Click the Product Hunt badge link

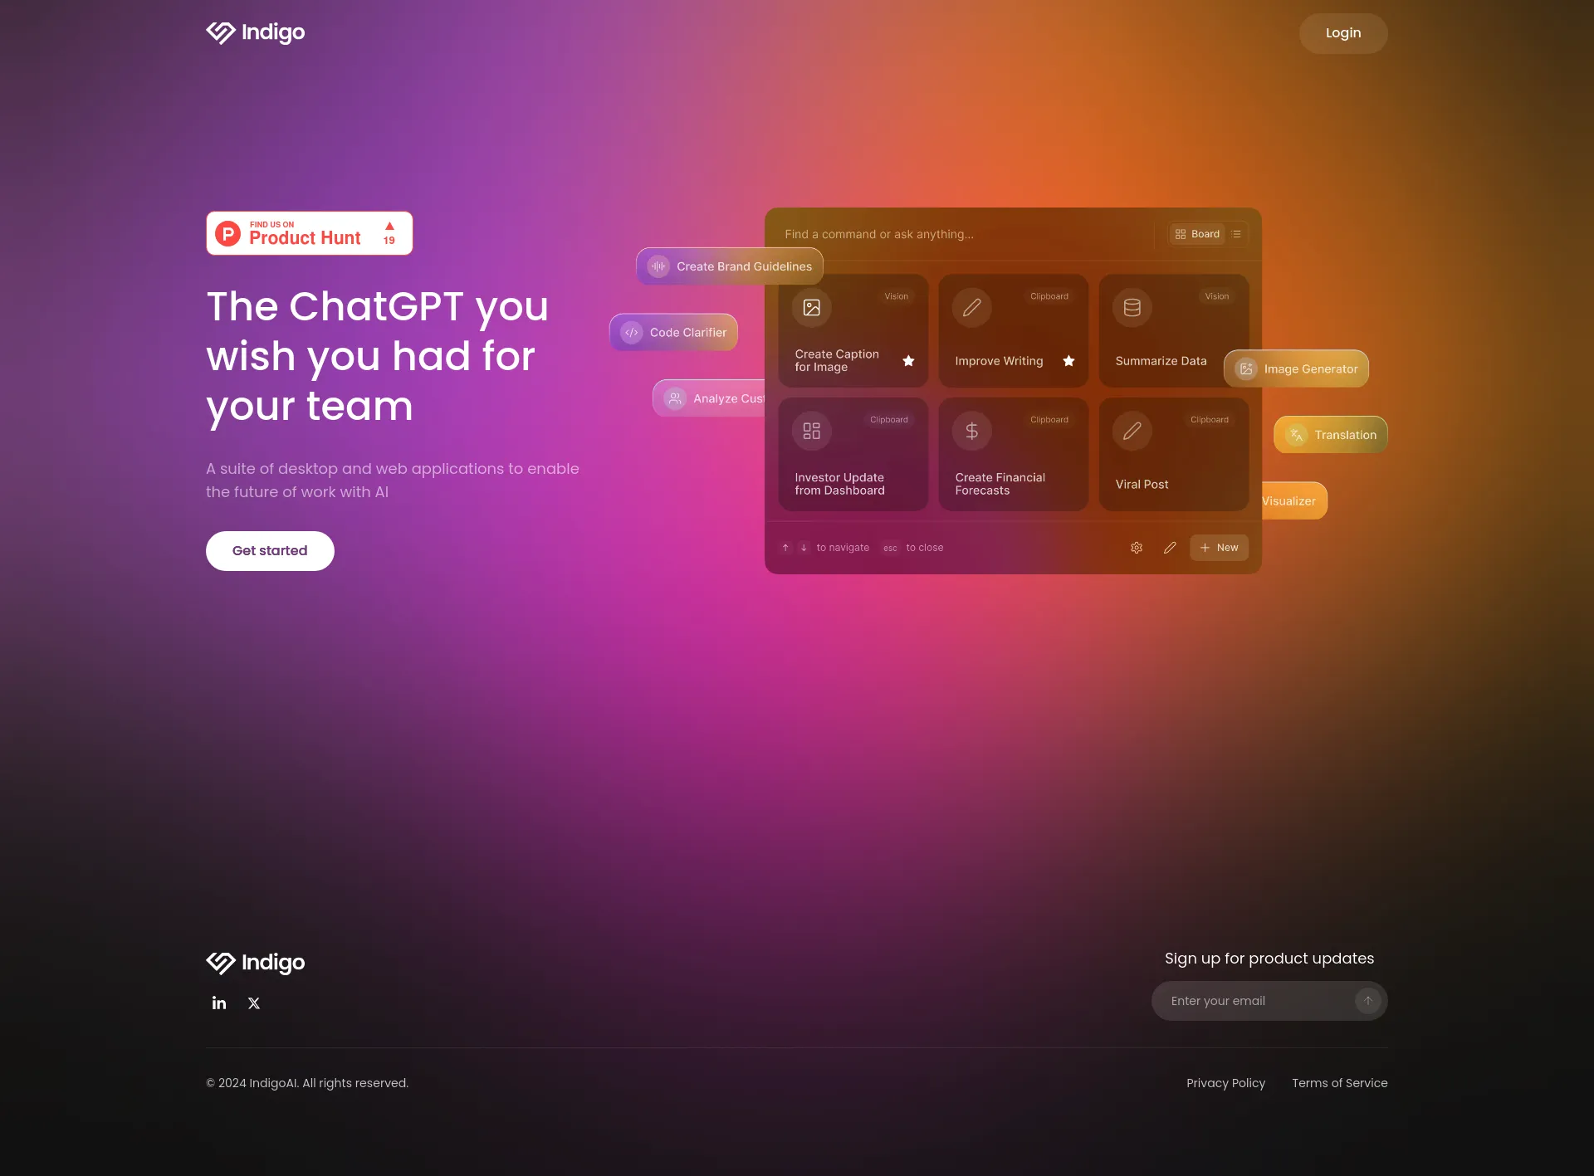click(310, 232)
